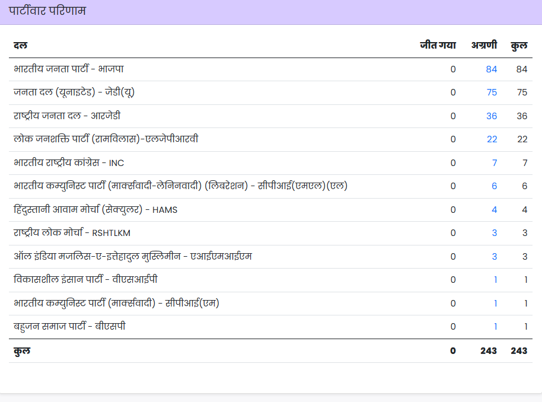Click HAMS leading seats link 4
The image size is (542, 402).
coord(494,210)
